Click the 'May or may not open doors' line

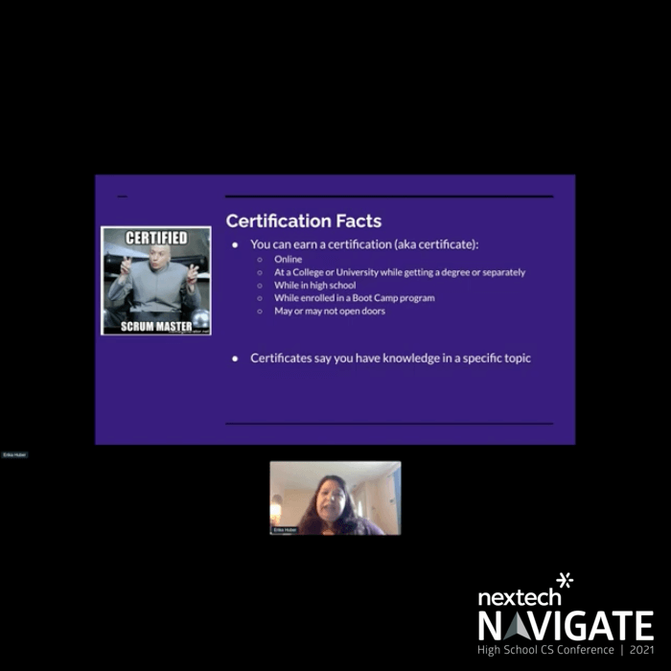(x=330, y=312)
